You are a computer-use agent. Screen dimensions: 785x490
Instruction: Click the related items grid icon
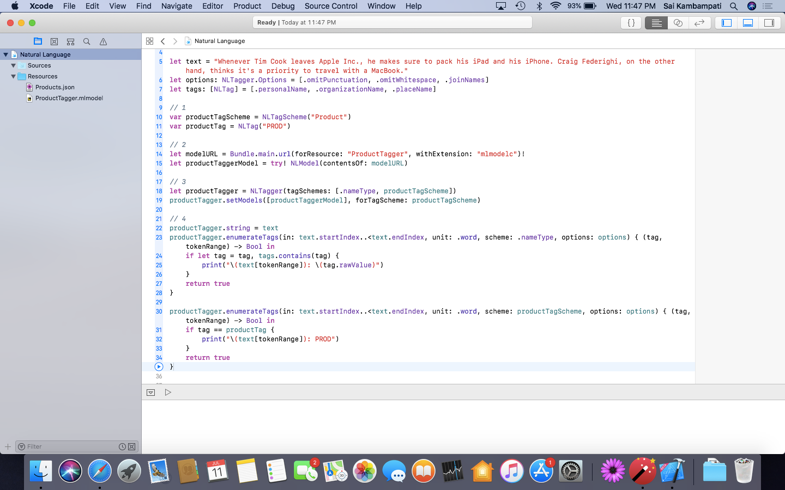[149, 41]
